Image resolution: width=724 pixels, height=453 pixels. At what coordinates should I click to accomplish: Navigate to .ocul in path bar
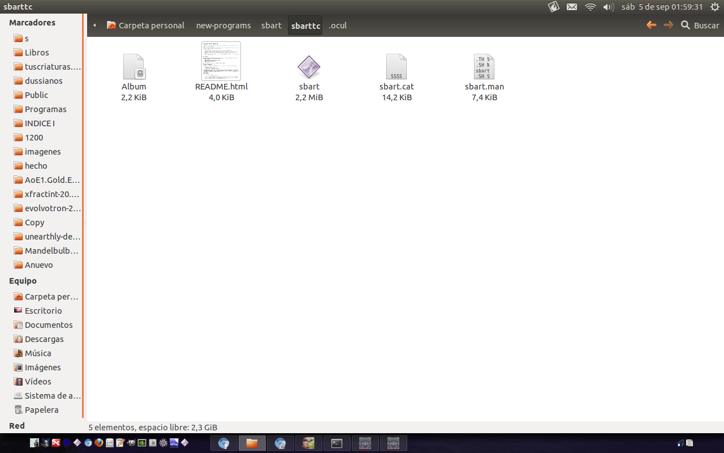pos(338,25)
